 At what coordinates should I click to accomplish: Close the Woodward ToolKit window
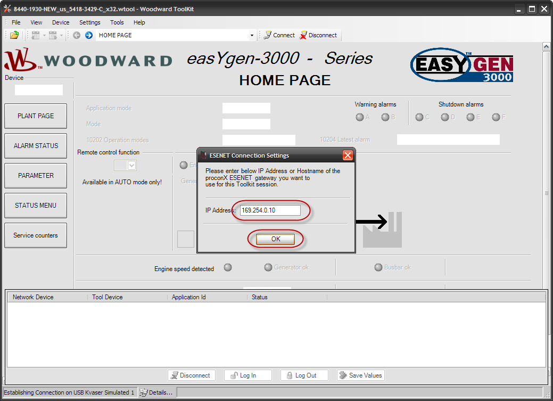544,9
